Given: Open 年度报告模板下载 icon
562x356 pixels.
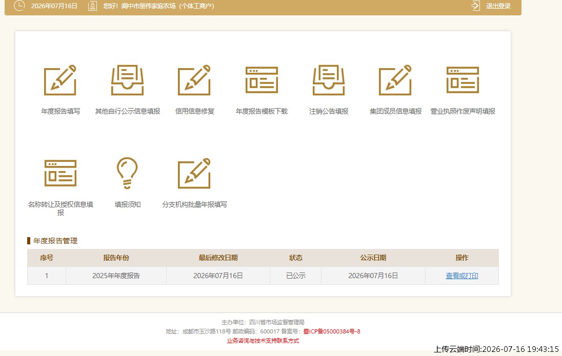Looking at the screenshot, I should coord(262,80).
